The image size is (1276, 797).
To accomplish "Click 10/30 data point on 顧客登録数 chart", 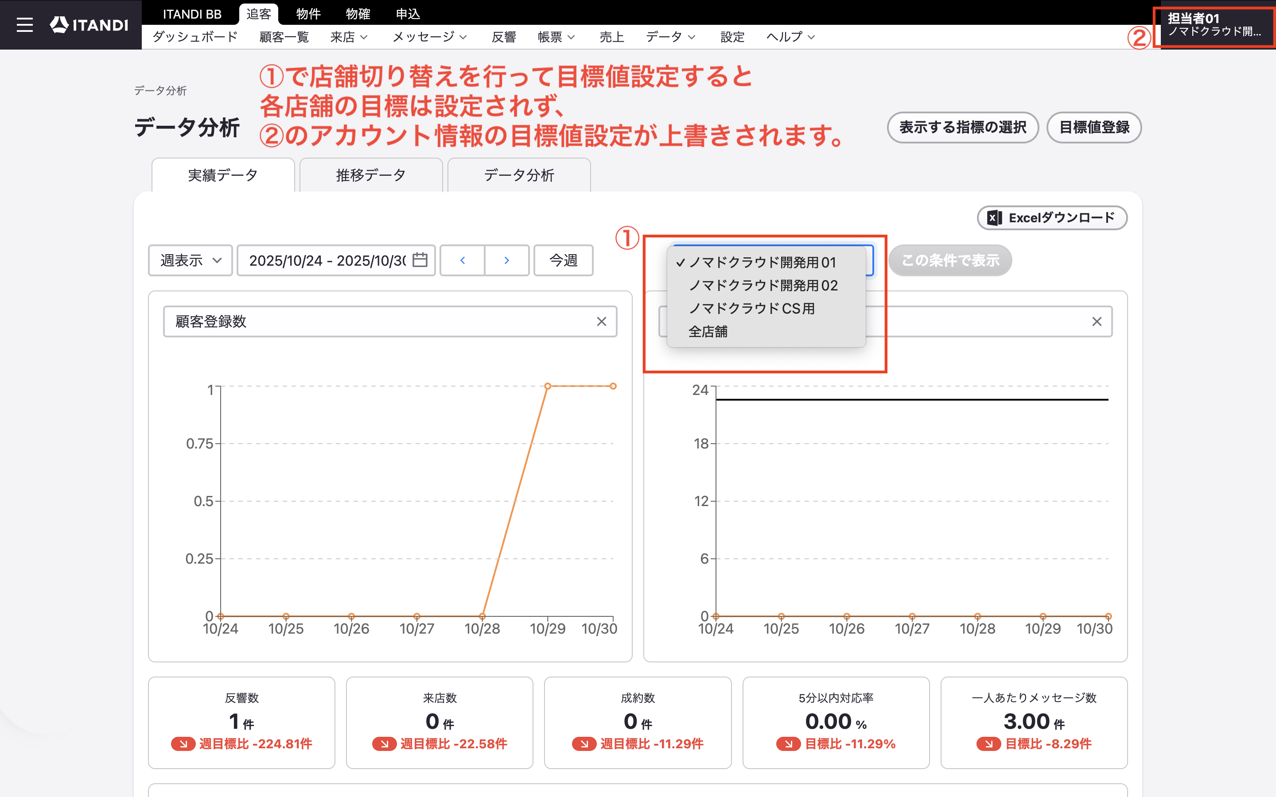I will pos(613,387).
